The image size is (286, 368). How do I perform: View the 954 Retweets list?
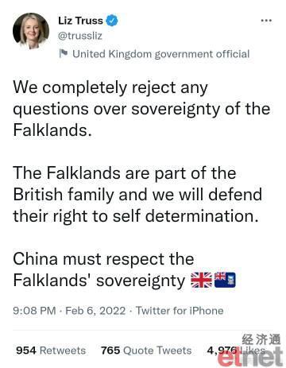pos(51,351)
